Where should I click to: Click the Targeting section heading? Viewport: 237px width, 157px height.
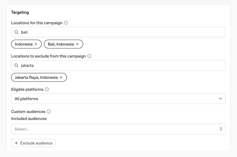click(20, 12)
